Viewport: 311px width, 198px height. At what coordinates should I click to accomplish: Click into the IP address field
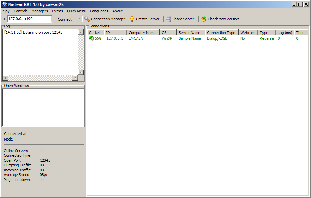(29, 19)
